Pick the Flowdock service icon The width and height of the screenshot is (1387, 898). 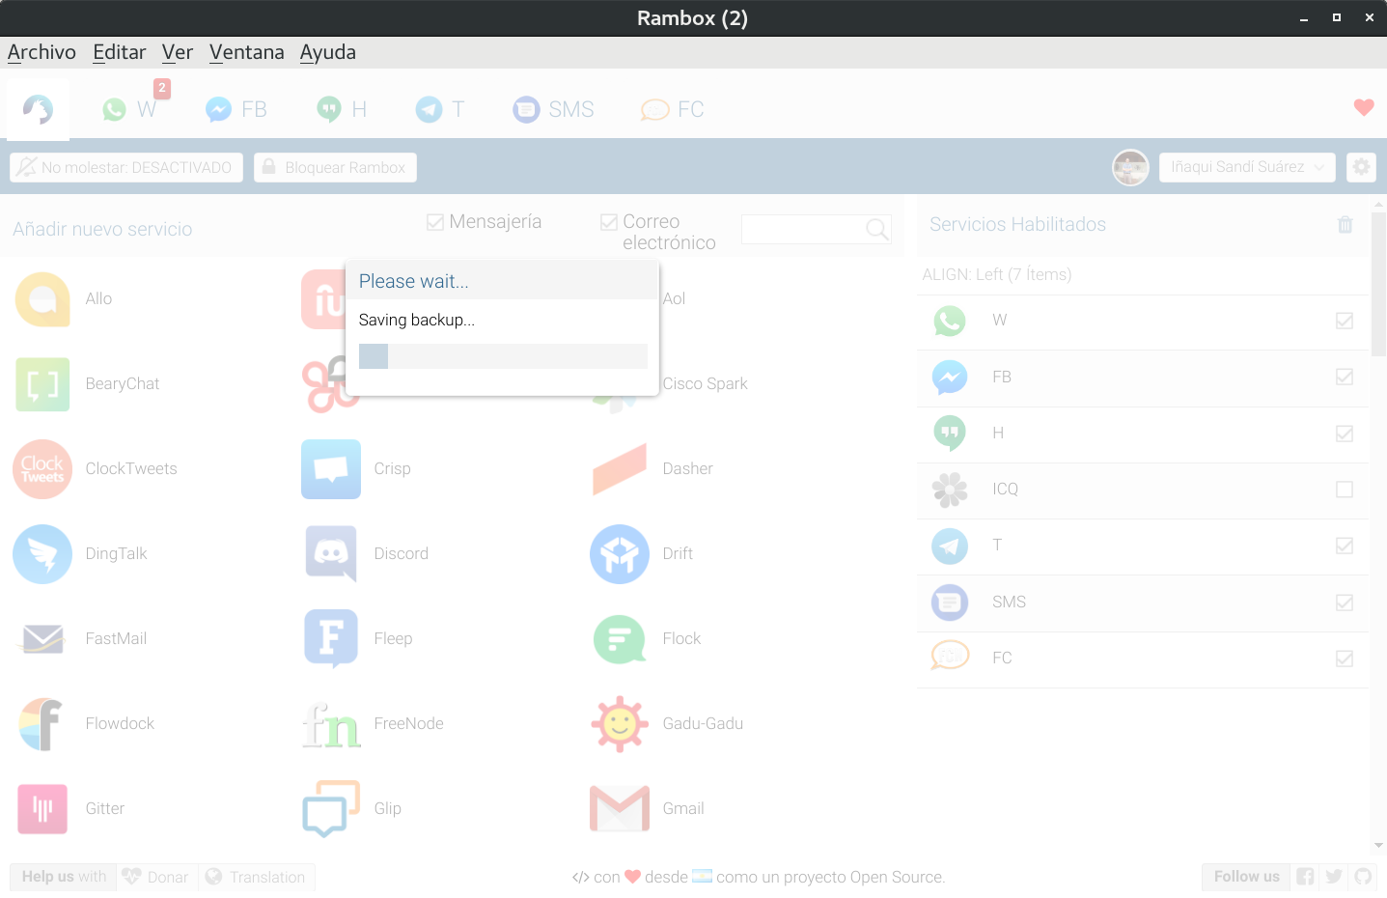(x=42, y=724)
